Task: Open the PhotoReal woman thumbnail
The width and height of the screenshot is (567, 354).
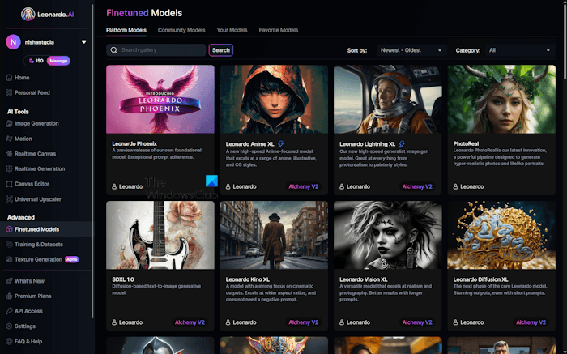Action: point(501,99)
